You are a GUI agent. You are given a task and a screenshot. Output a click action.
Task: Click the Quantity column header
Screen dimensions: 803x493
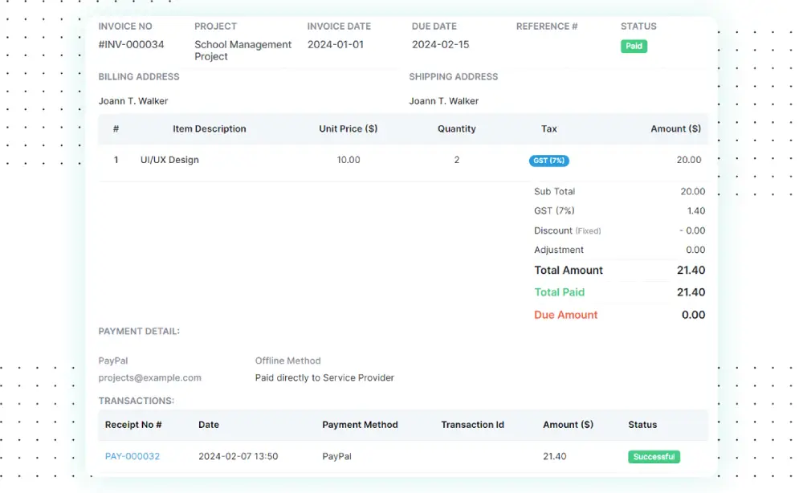[457, 128]
